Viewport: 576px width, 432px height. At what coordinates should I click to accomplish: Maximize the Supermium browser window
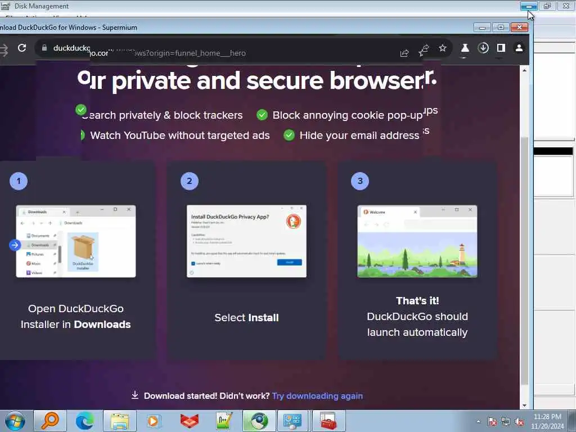click(x=501, y=28)
